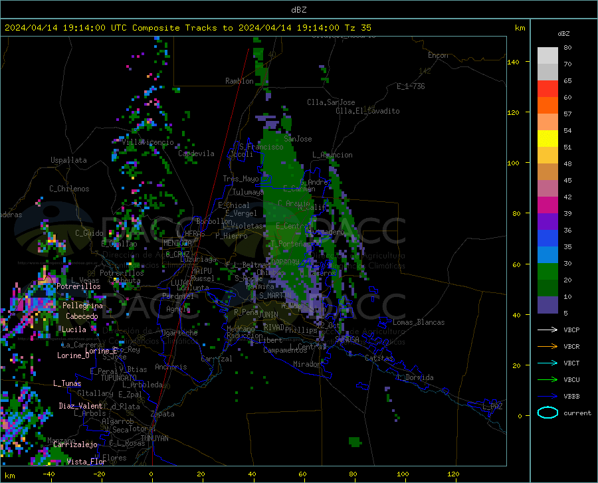The image size is (598, 483).
Task: Pick the bright green swatch between 30 and 20
Action: click(548, 272)
